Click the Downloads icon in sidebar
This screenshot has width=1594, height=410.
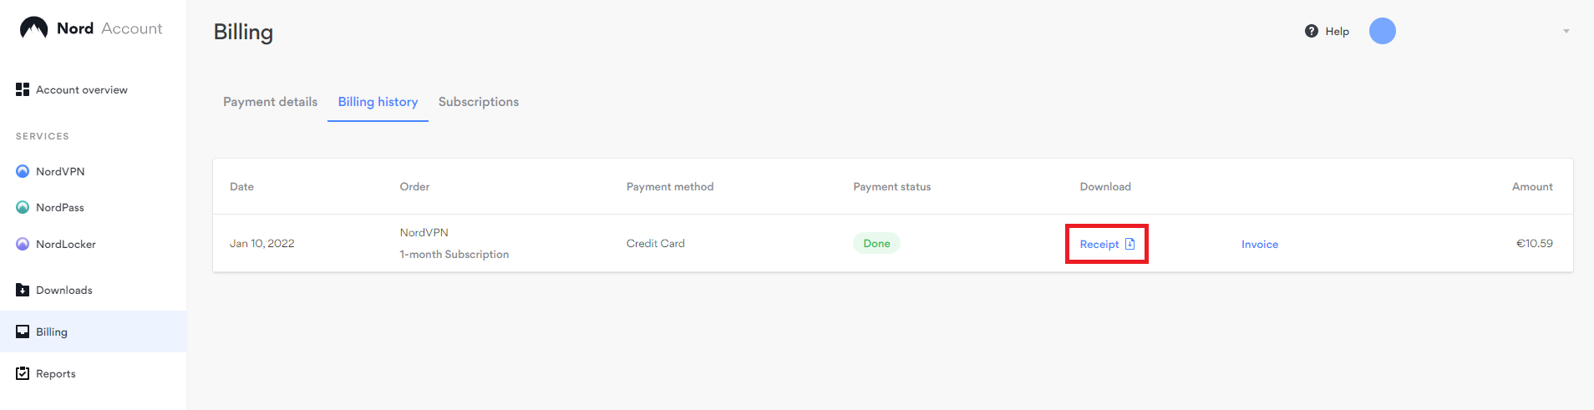click(x=23, y=290)
